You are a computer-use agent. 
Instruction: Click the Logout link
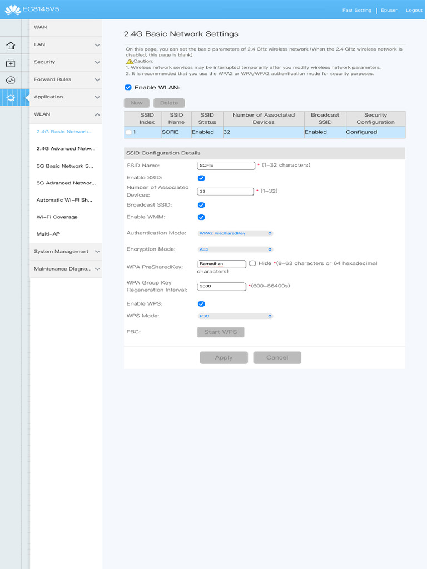[x=414, y=10]
